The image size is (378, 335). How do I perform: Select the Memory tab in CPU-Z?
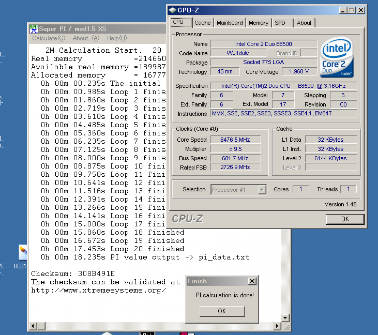pyautogui.click(x=259, y=23)
